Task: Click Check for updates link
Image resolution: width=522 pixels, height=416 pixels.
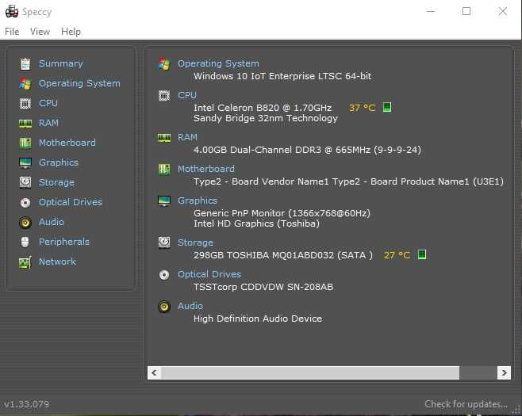Action: point(466,404)
